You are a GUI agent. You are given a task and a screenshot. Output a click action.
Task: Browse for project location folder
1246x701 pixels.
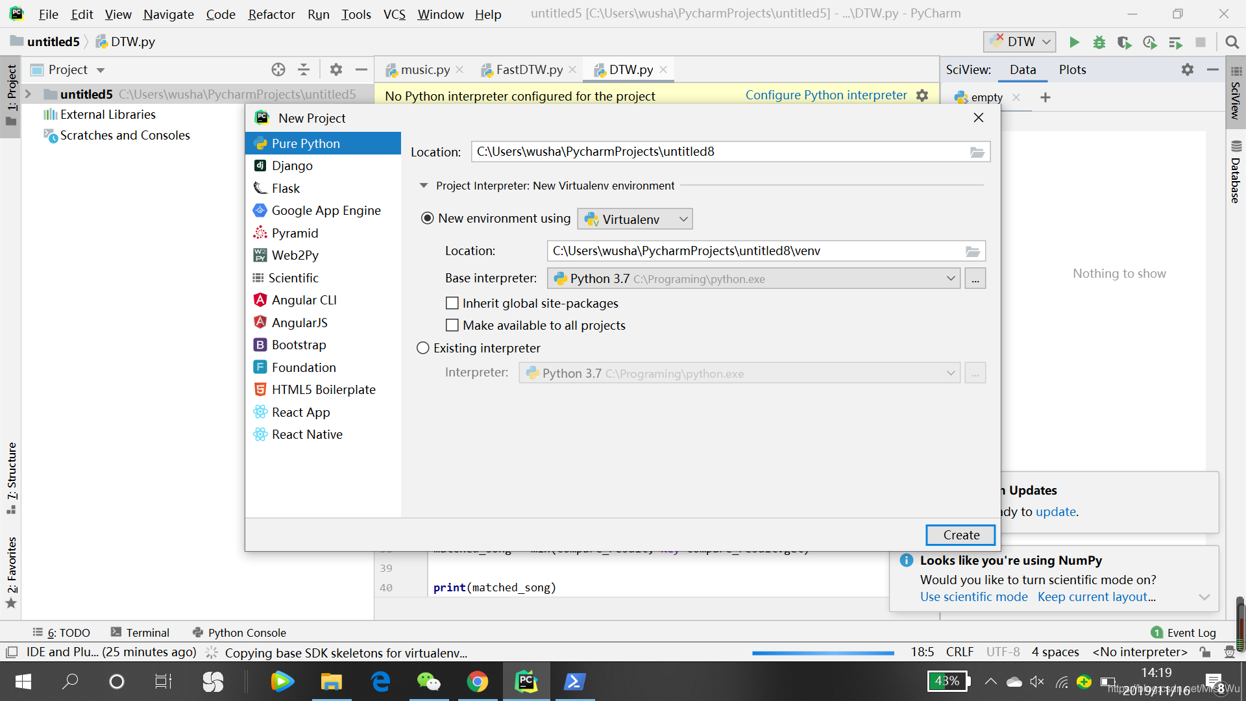[977, 152]
